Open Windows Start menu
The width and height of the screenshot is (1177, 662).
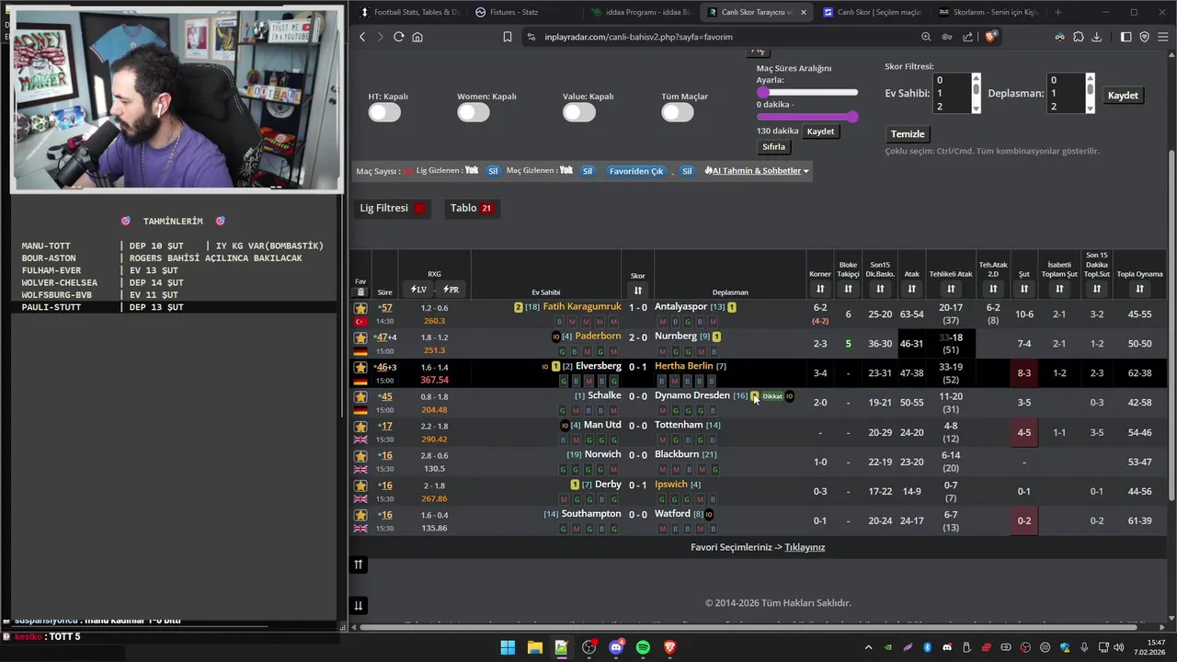(x=508, y=647)
